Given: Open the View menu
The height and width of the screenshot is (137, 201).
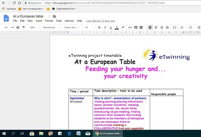Looking at the screenshot, I should click(30, 21).
